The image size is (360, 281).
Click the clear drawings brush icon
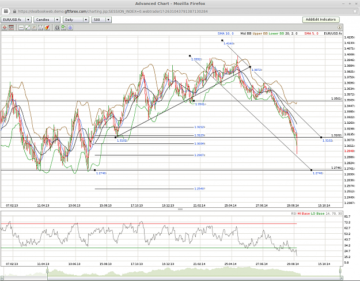(x=47, y=28)
